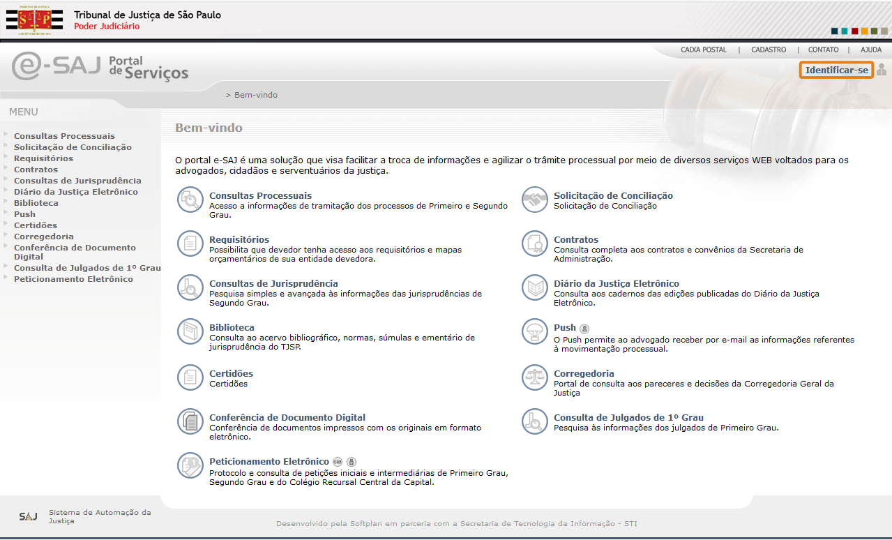Open Certidões in the side menu
892x540 pixels.
36,225
